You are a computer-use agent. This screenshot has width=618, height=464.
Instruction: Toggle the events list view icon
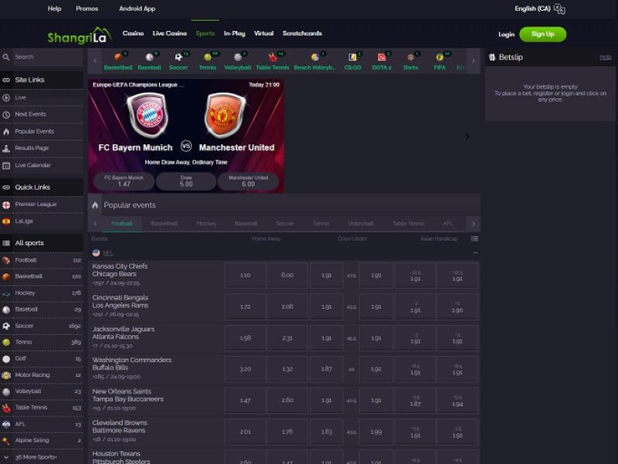coord(474,239)
